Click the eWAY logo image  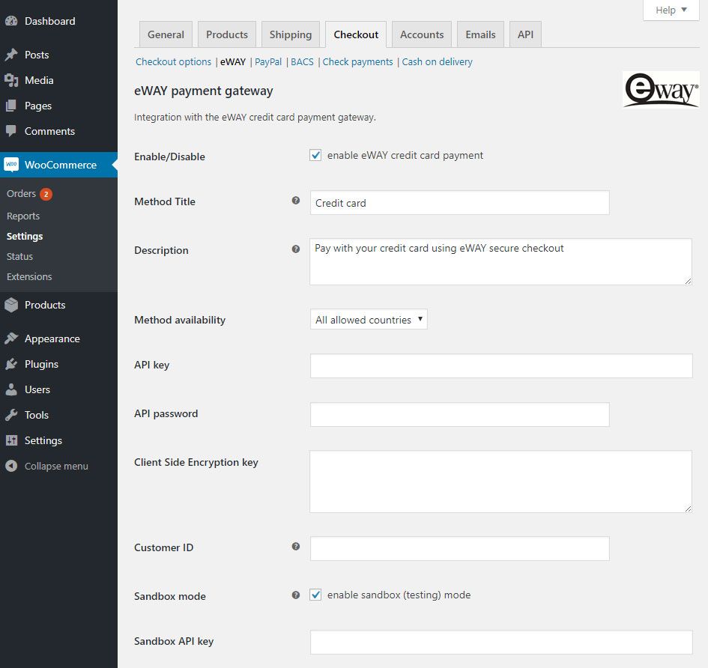click(661, 90)
